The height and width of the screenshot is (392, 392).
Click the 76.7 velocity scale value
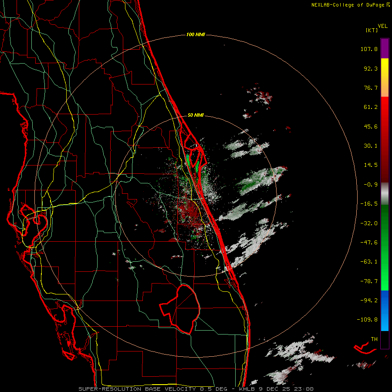click(x=371, y=88)
